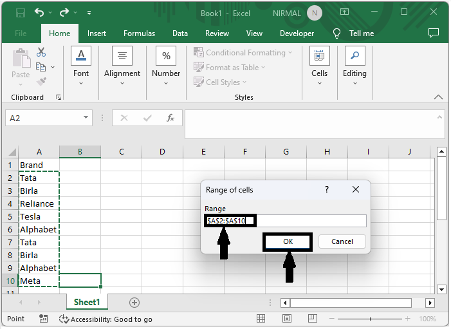Copy selection with the Copy icon
The image size is (451, 329).
pos(41,67)
